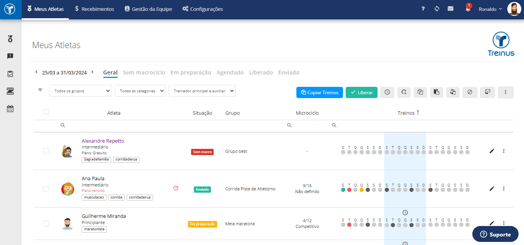524x245 pixels.
Task: Switch to the Agendado tab
Action: coord(230,72)
